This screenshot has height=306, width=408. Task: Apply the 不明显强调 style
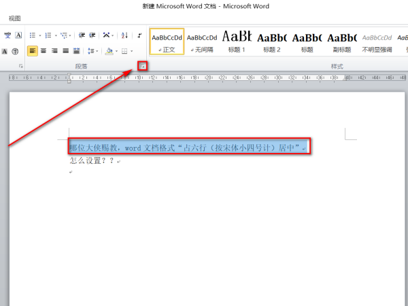click(377, 41)
